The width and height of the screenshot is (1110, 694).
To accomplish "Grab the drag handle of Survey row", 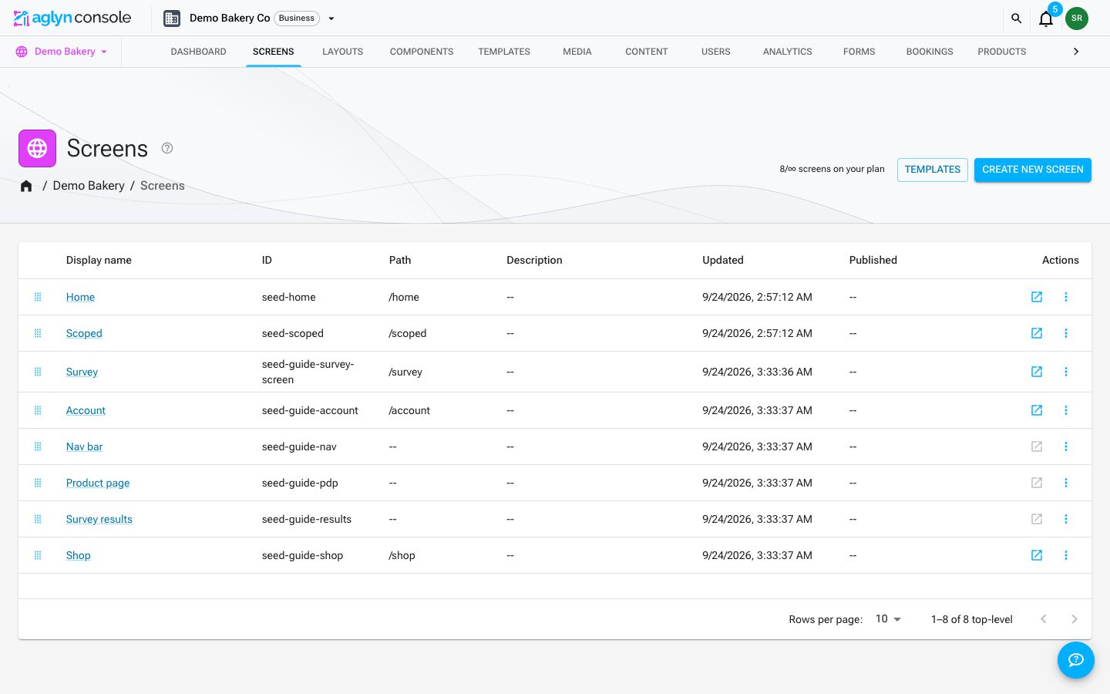I will (38, 372).
